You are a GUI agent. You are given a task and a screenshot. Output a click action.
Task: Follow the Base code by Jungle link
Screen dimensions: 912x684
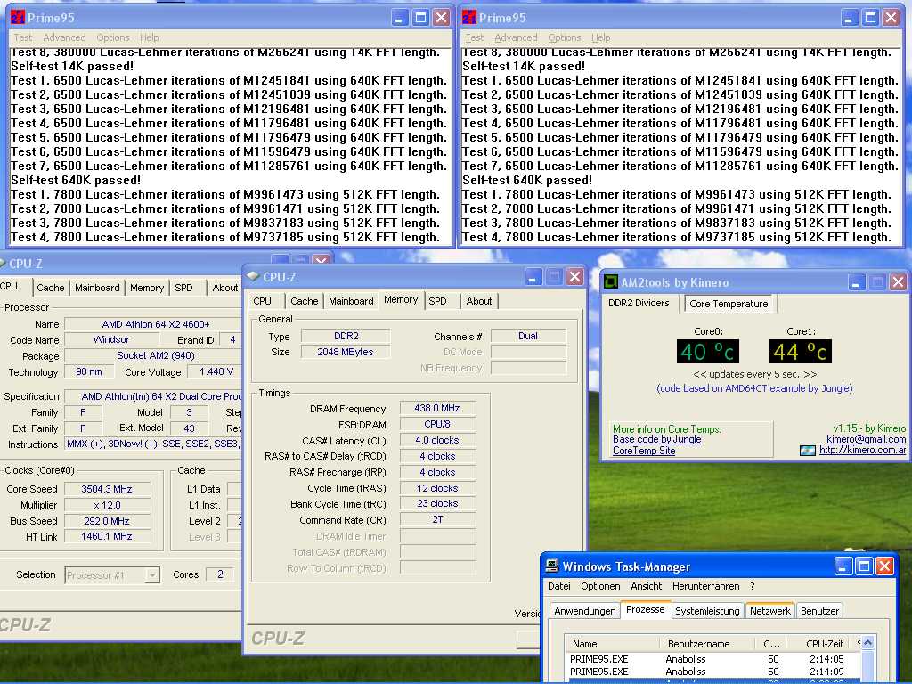pyautogui.click(x=656, y=439)
